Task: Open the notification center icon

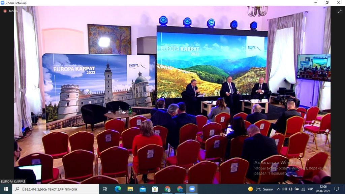Action: (x=337, y=189)
